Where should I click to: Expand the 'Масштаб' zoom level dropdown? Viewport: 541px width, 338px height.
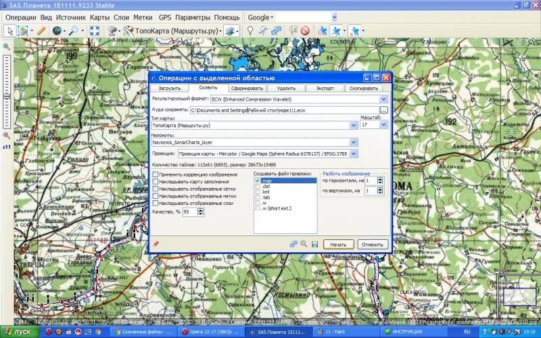tap(383, 125)
